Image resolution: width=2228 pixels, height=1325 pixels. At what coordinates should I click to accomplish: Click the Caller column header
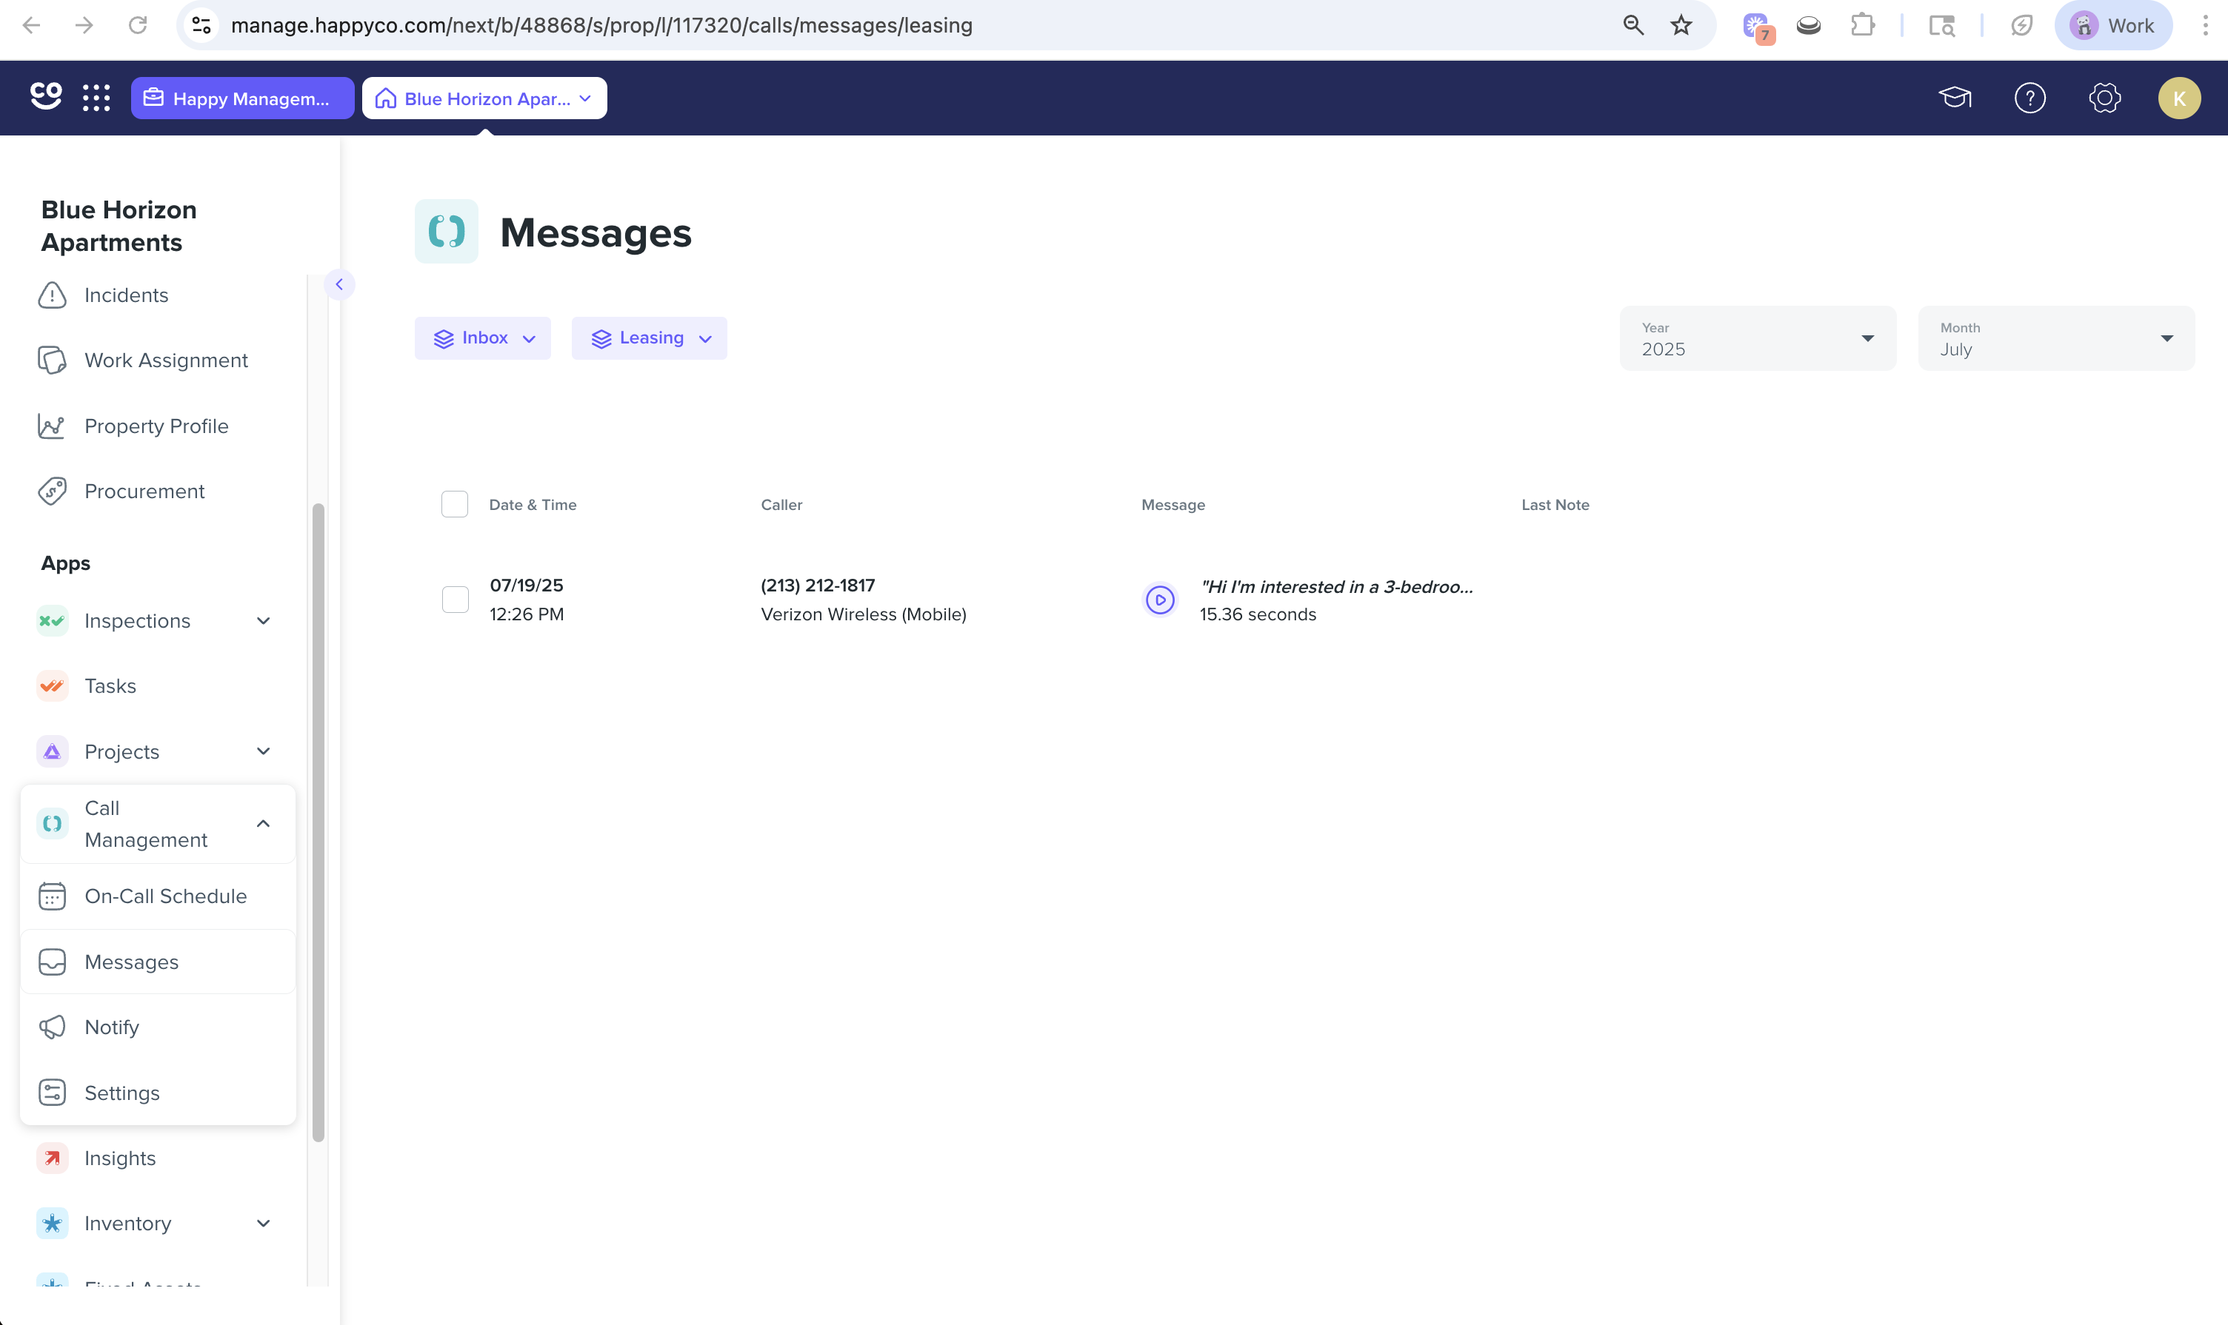(x=781, y=505)
